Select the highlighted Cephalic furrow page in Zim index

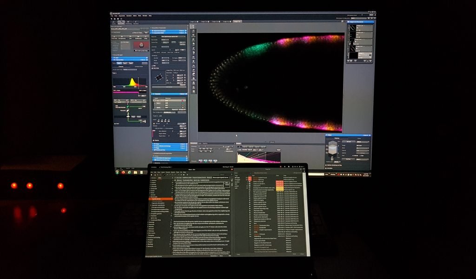161,199
